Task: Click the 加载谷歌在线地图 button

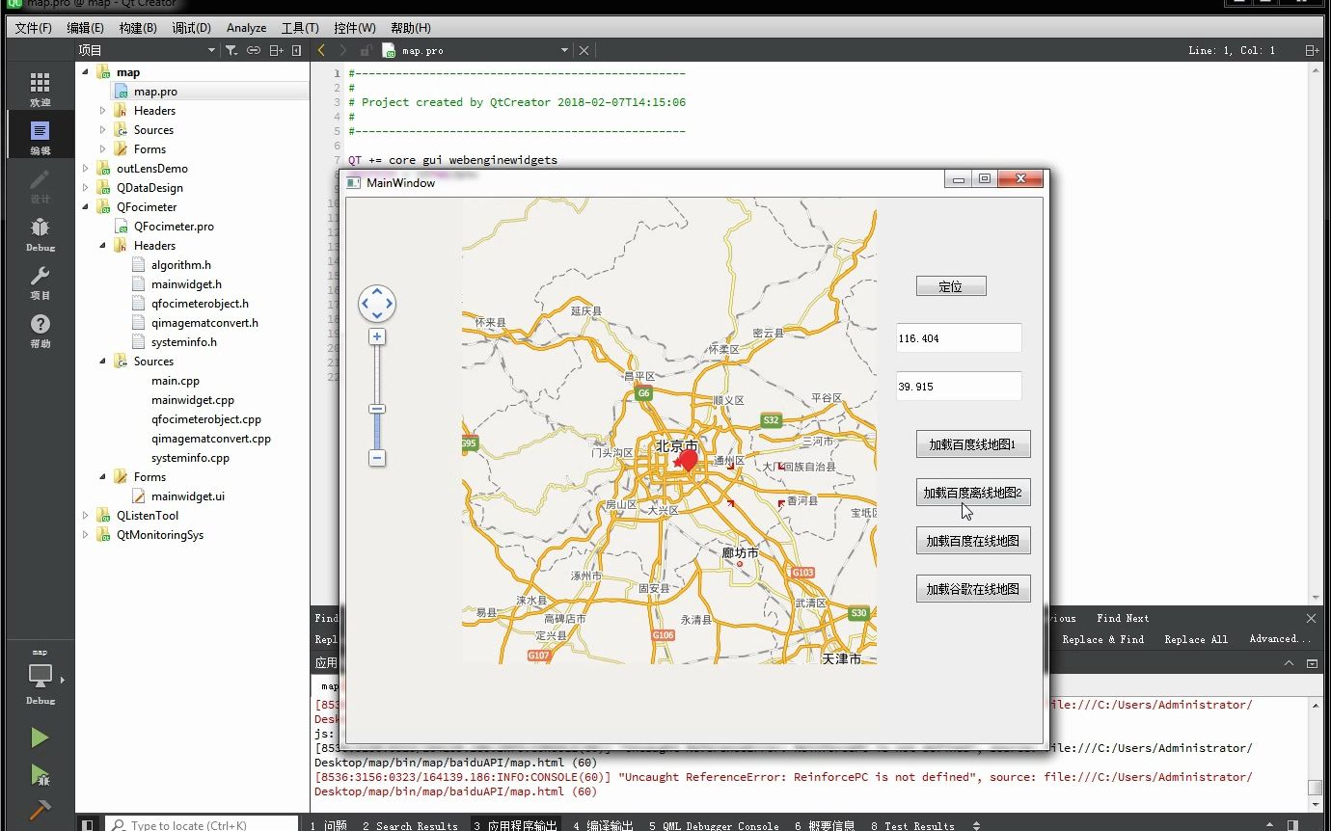Action: pos(972,589)
